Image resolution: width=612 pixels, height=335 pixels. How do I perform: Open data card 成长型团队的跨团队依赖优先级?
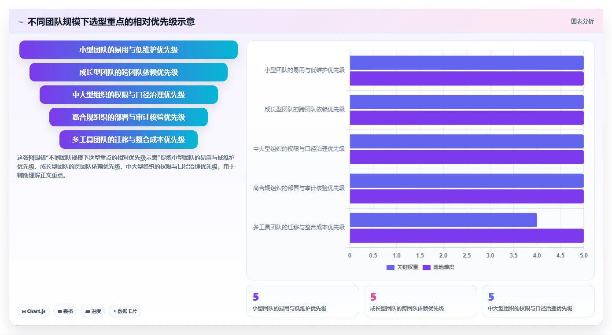tap(420, 301)
